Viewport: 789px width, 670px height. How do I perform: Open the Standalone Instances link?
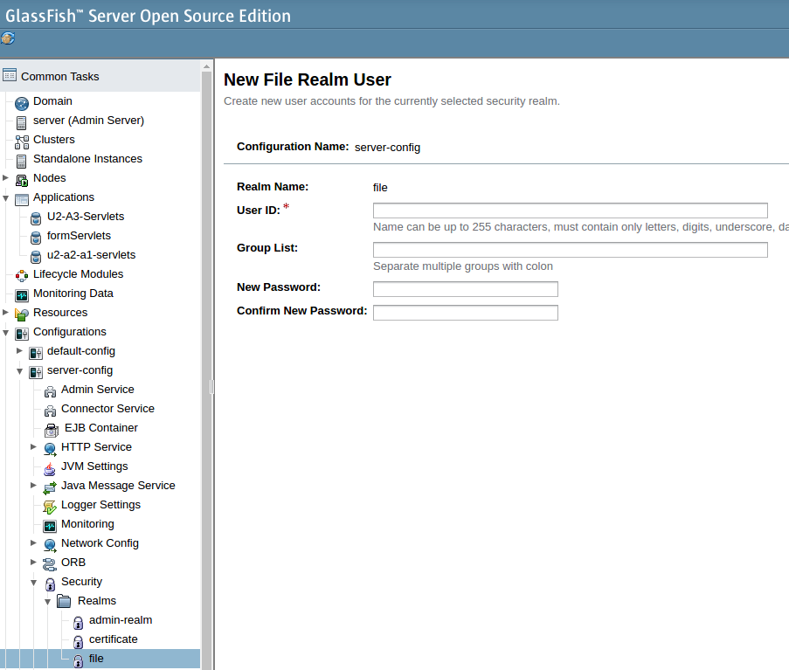(x=87, y=158)
